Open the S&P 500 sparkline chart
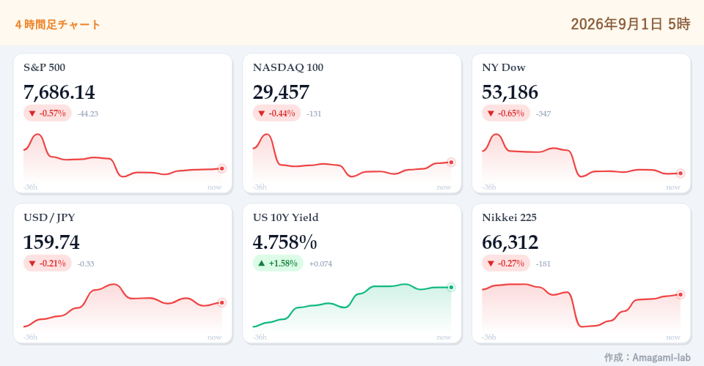 [122, 157]
